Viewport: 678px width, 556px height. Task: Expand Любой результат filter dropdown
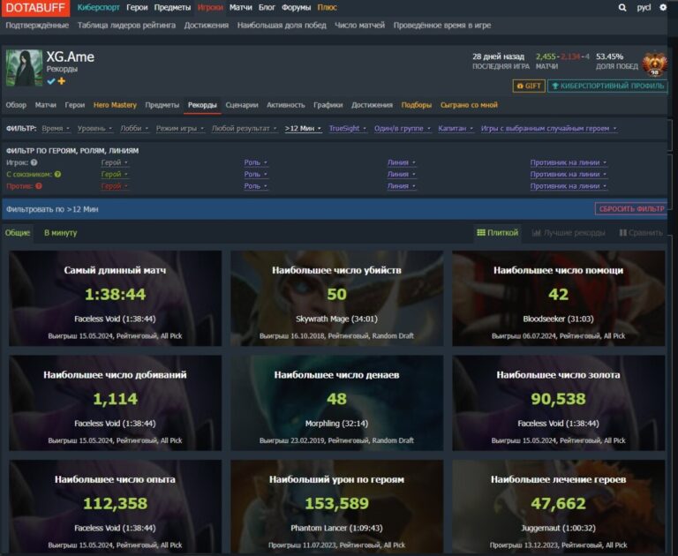[244, 128]
